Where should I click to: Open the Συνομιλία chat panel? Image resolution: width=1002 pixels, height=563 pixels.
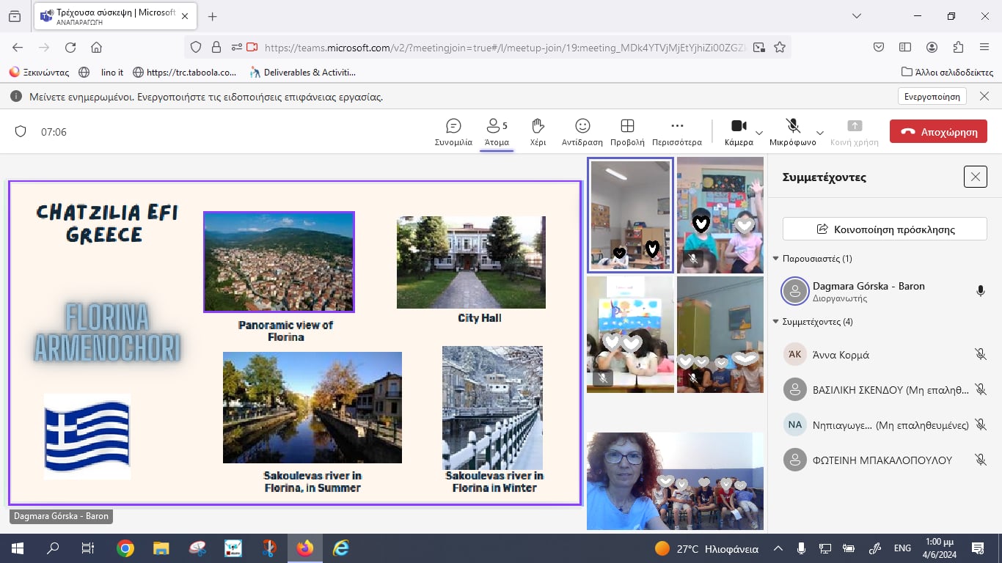453,132
